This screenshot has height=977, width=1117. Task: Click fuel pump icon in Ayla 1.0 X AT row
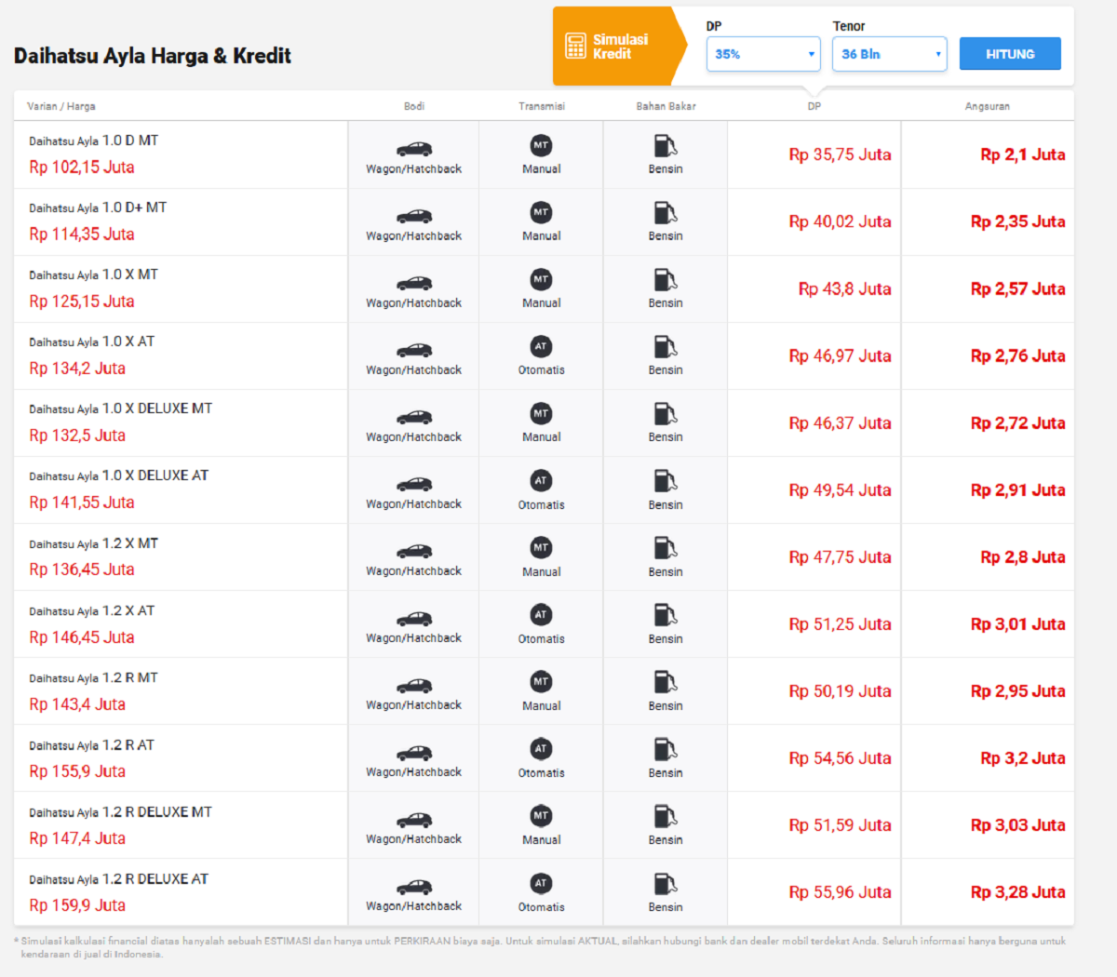click(x=665, y=346)
